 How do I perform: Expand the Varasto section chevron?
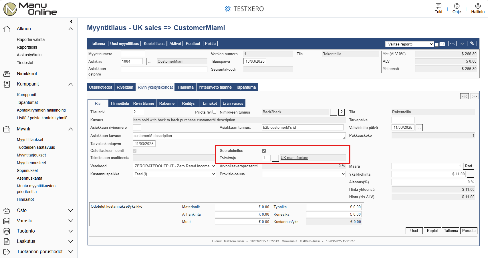[71, 221]
